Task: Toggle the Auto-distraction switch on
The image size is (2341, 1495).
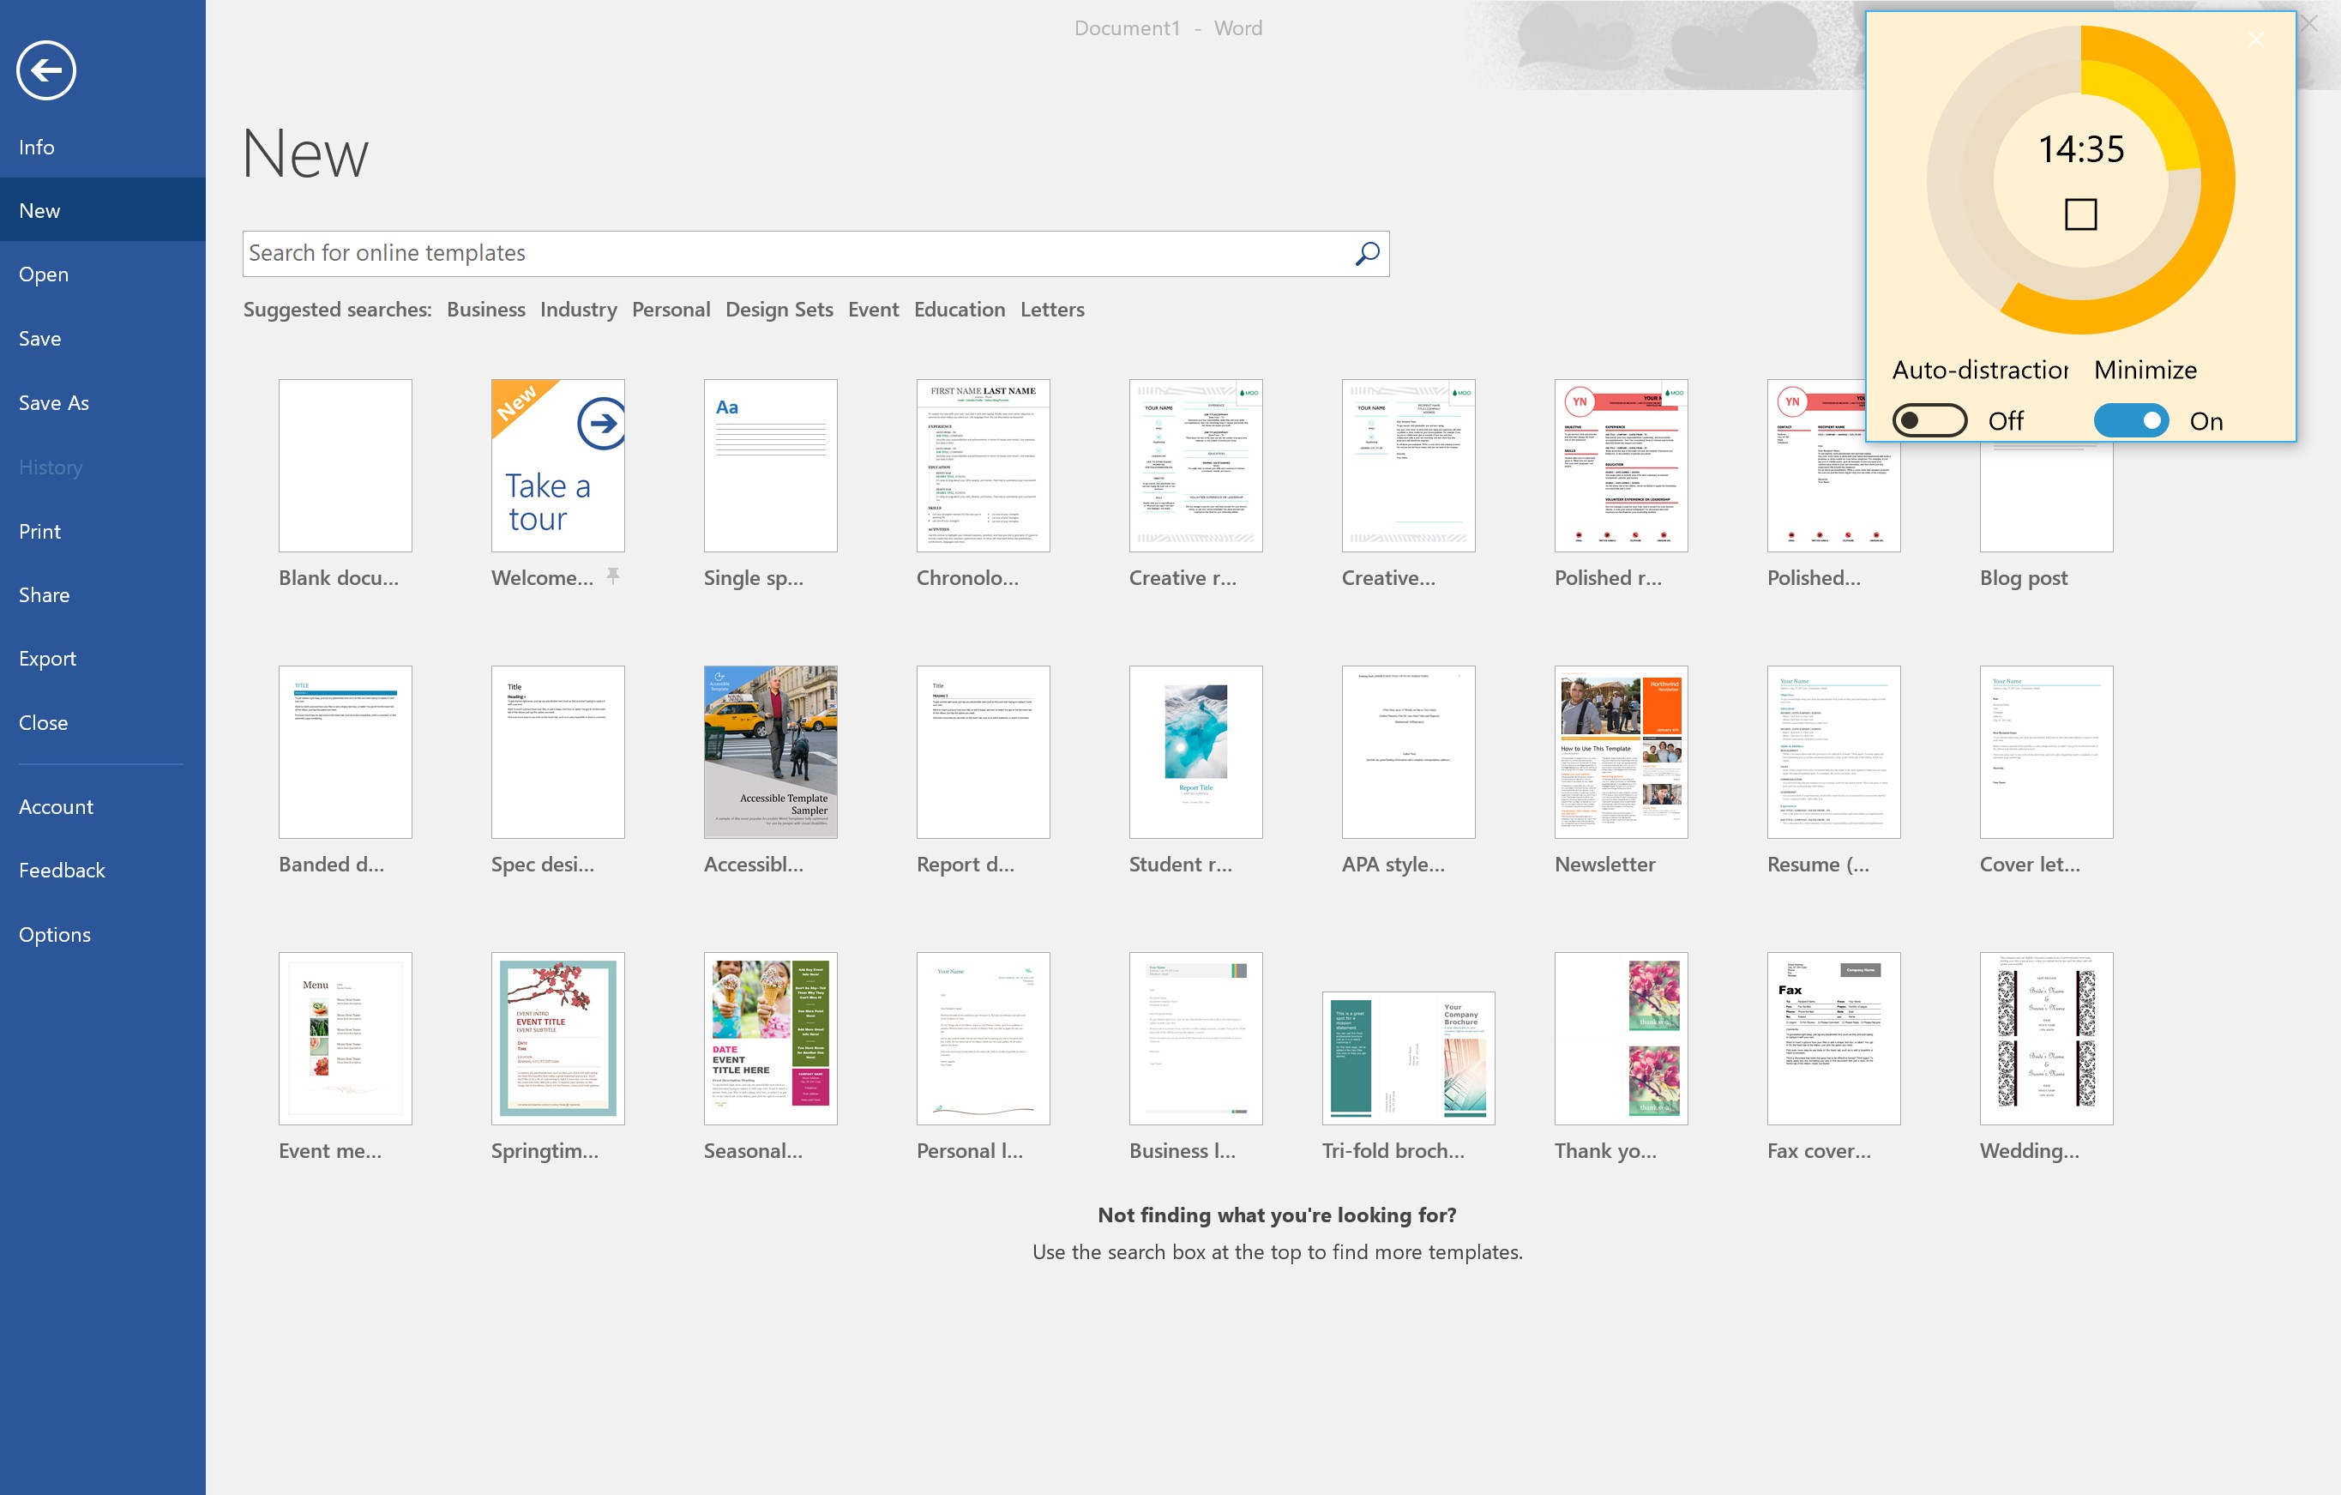Action: click(1929, 420)
